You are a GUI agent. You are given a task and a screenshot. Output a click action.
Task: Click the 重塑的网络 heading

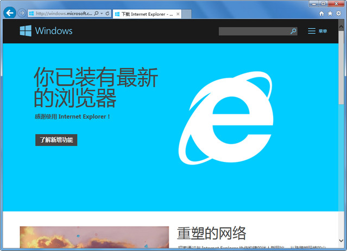[211, 233]
